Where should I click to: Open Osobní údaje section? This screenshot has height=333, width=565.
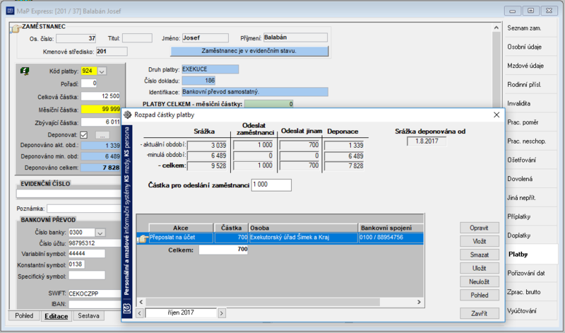click(x=524, y=47)
